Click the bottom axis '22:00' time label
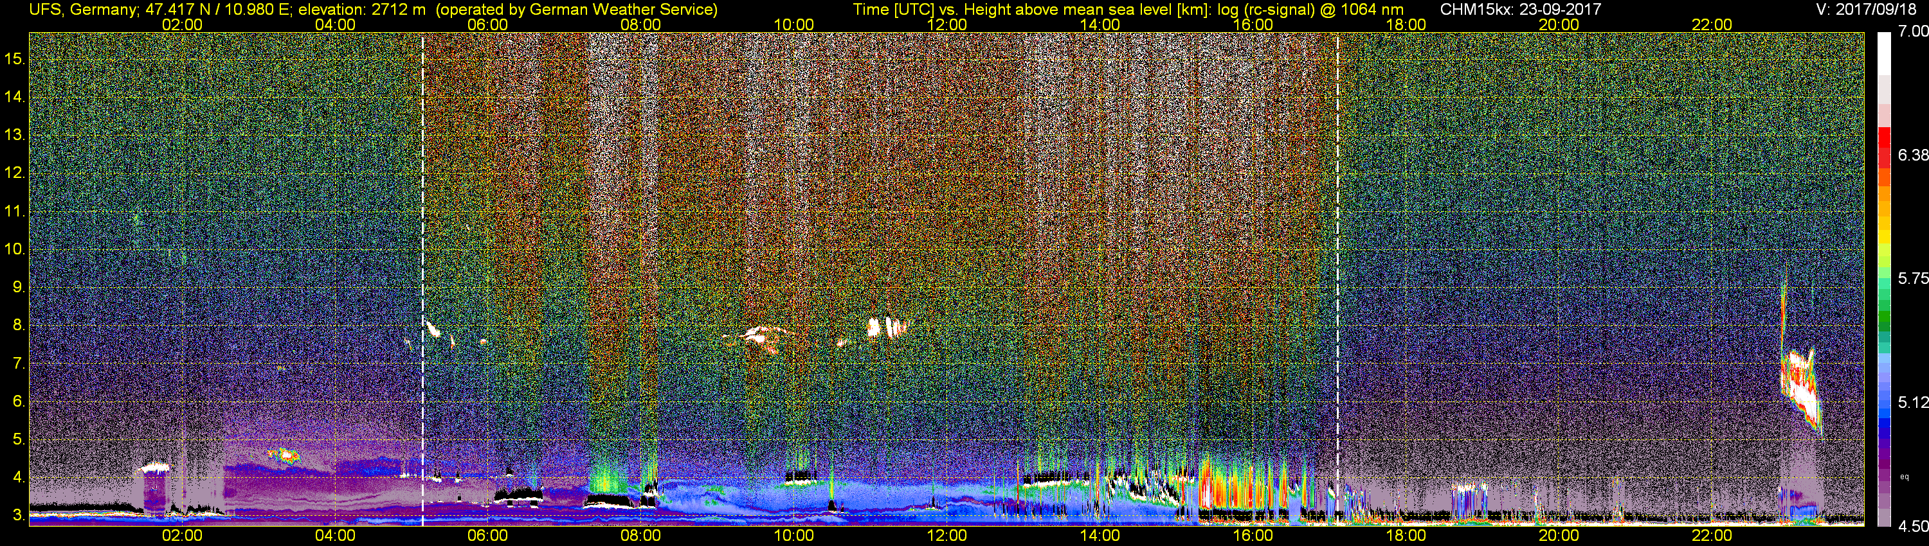1929x546 pixels. (x=1712, y=536)
